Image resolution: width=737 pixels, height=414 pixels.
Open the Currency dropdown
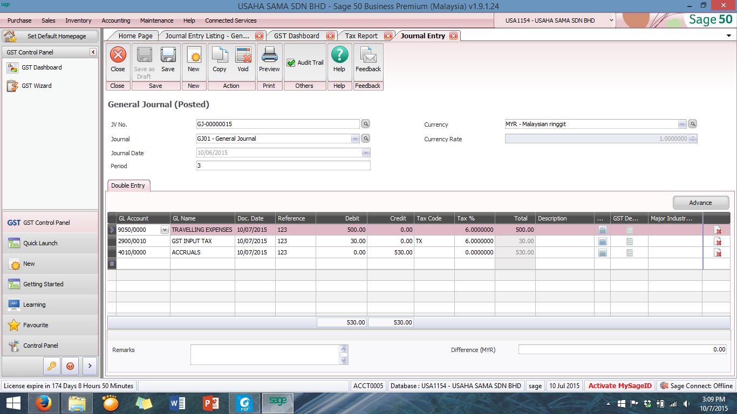tap(682, 124)
